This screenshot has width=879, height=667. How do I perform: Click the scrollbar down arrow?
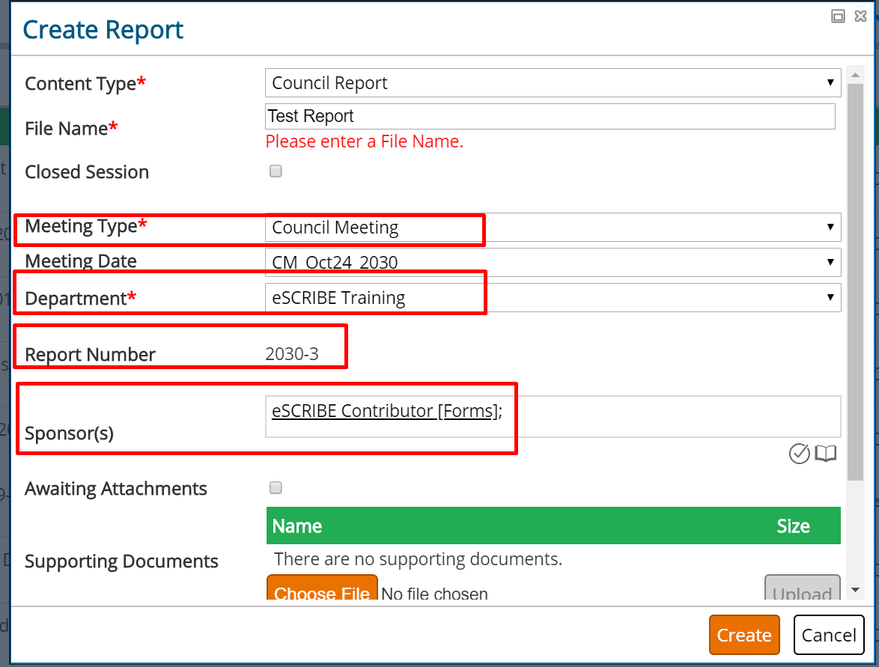tap(856, 590)
